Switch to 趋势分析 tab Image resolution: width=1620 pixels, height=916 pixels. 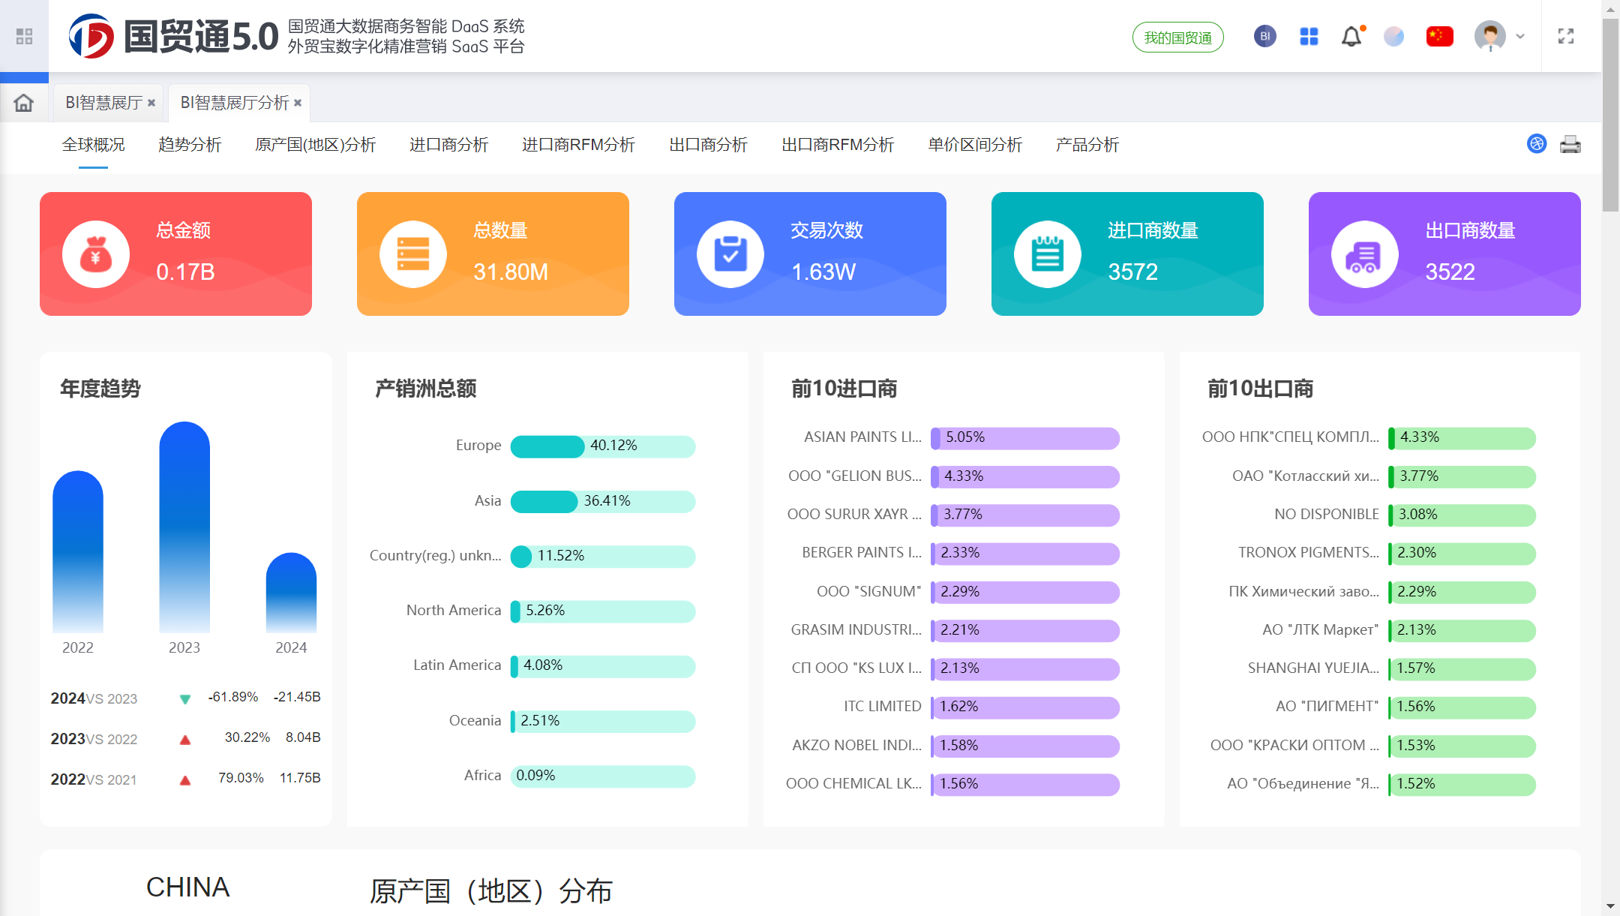190,145
